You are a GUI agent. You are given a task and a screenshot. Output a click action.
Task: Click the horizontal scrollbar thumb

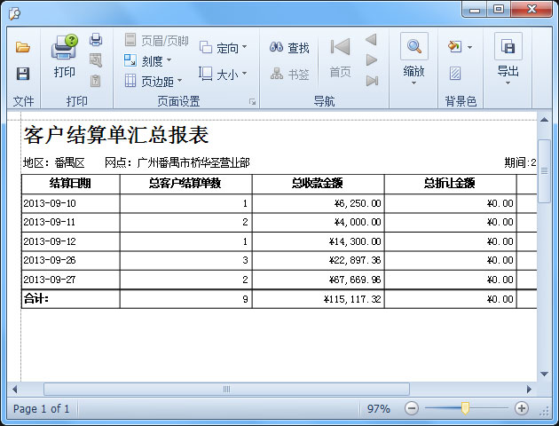coord(226,389)
